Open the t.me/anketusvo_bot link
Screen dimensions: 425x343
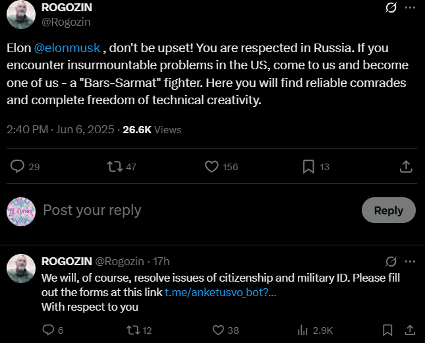[x=220, y=292]
